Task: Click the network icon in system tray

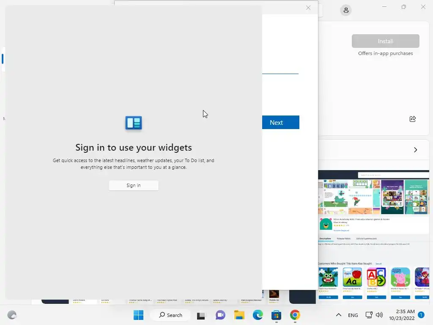Action: [x=369, y=315]
